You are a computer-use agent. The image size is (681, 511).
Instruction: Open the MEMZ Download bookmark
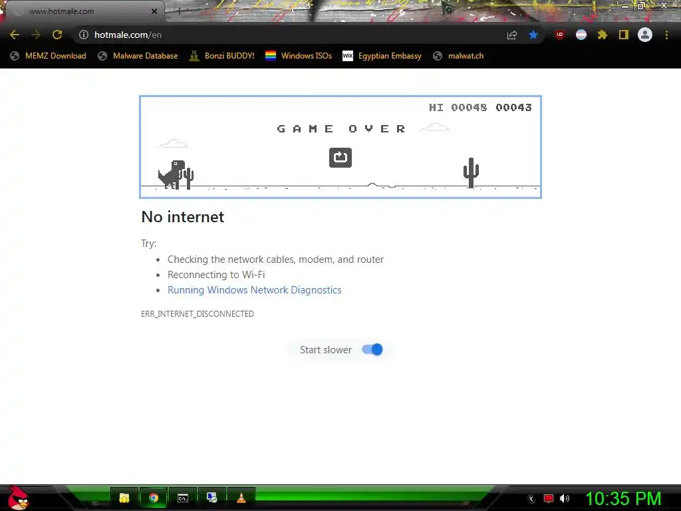[x=48, y=56]
